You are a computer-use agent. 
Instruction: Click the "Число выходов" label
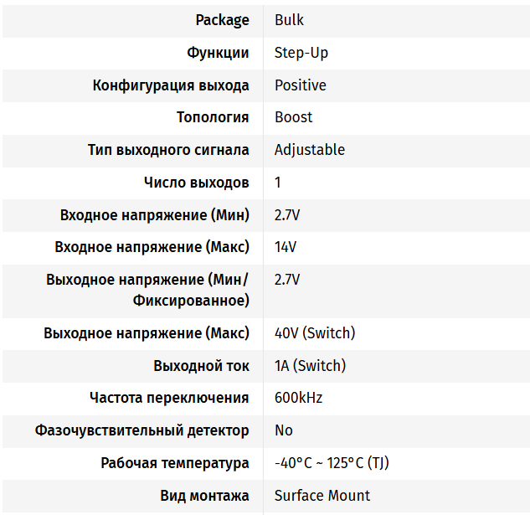196,183
